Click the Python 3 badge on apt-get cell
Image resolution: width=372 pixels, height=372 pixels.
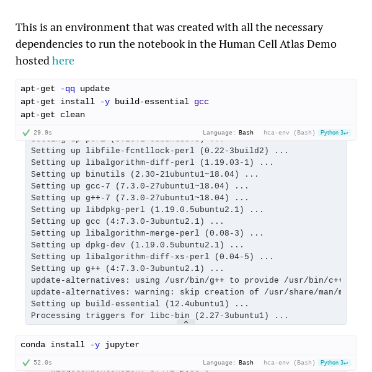pos(334,133)
